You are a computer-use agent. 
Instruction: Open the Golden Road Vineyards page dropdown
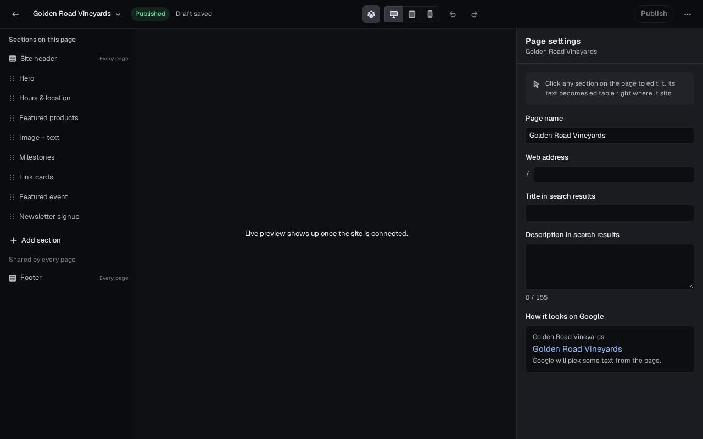pyautogui.click(x=77, y=14)
